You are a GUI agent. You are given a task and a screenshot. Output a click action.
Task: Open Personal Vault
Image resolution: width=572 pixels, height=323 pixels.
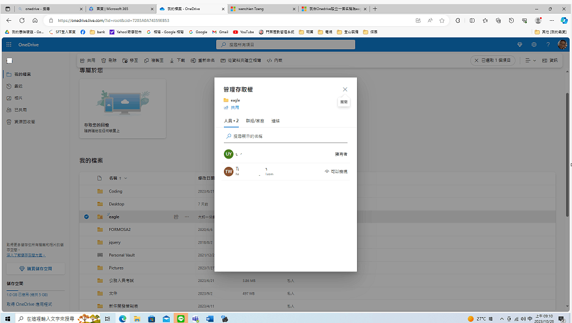pos(122,255)
